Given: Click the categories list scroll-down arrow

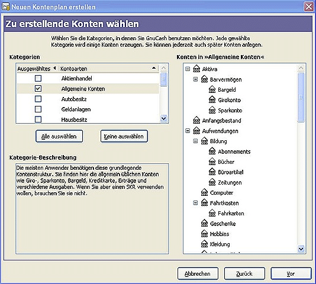Looking at the screenshot, I should [164, 118].
